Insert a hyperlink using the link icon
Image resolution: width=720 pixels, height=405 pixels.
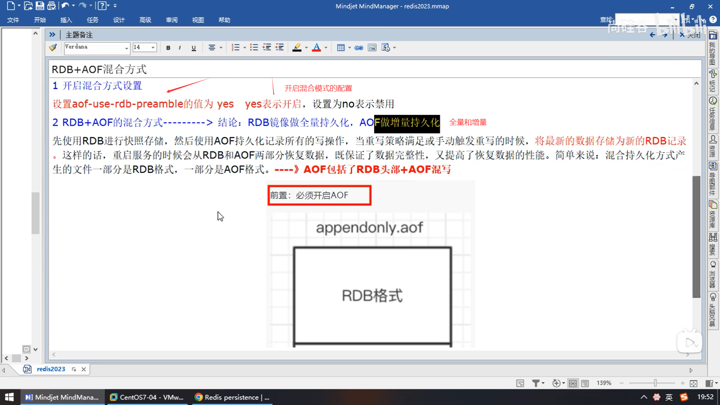coord(358,48)
